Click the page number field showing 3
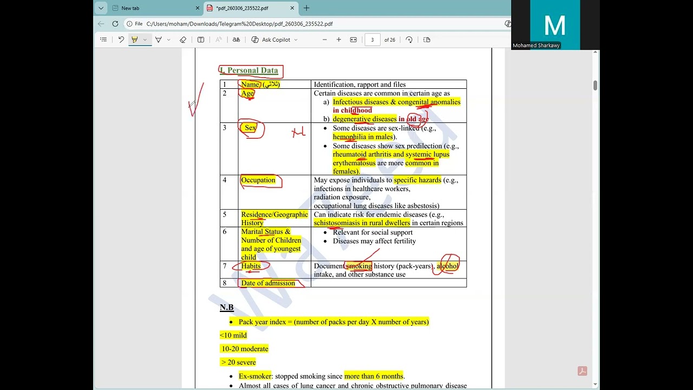 [372, 40]
